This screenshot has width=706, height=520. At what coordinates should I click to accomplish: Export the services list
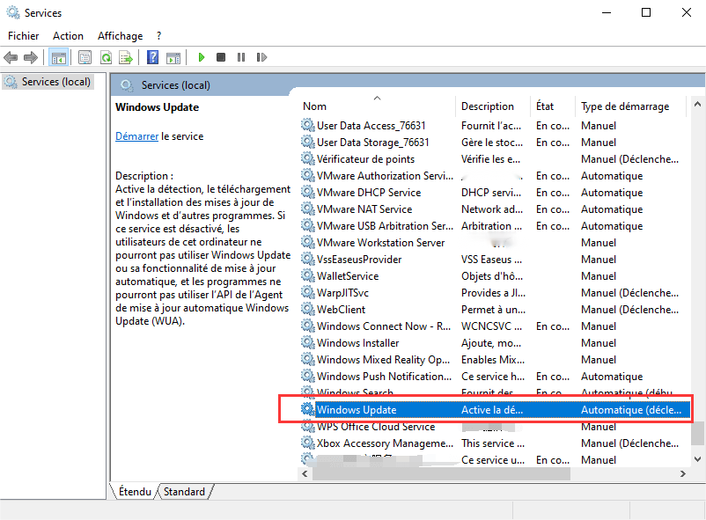point(126,57)
